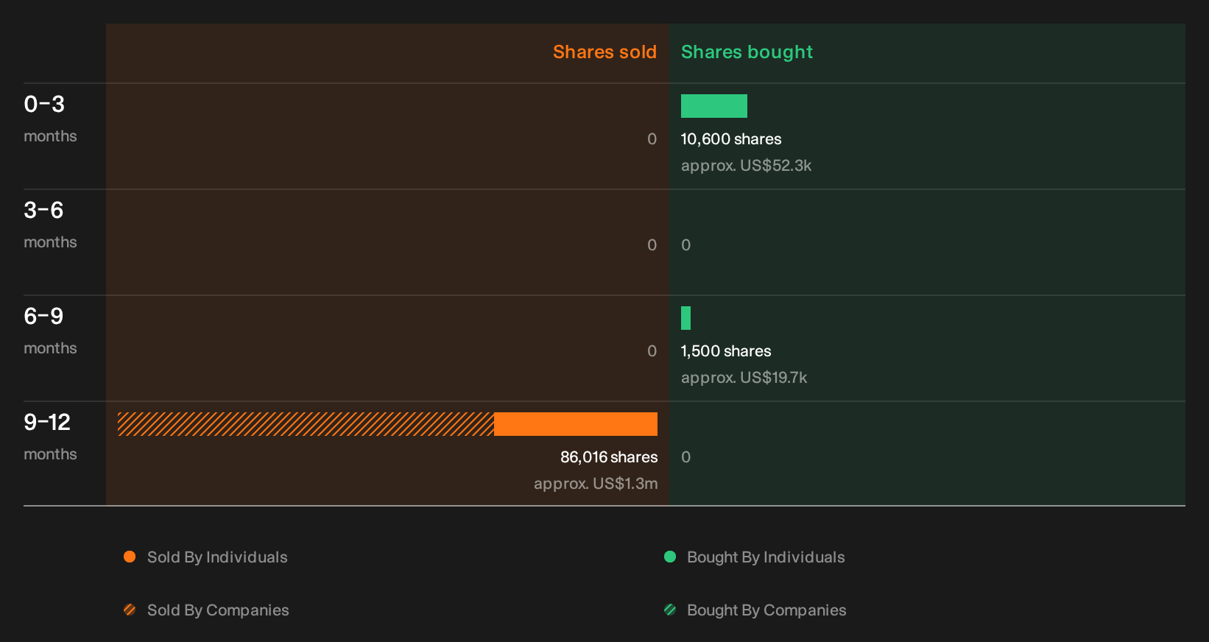1209x642 pixels.
Task: Click the Shares bought column header
Action: pyautogui.click(x=747, y=52)
